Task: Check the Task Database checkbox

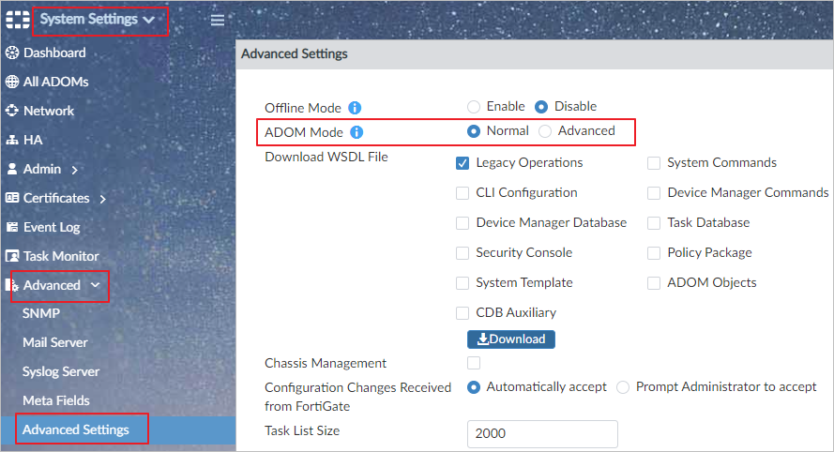Action: click(x=654, y=223)
